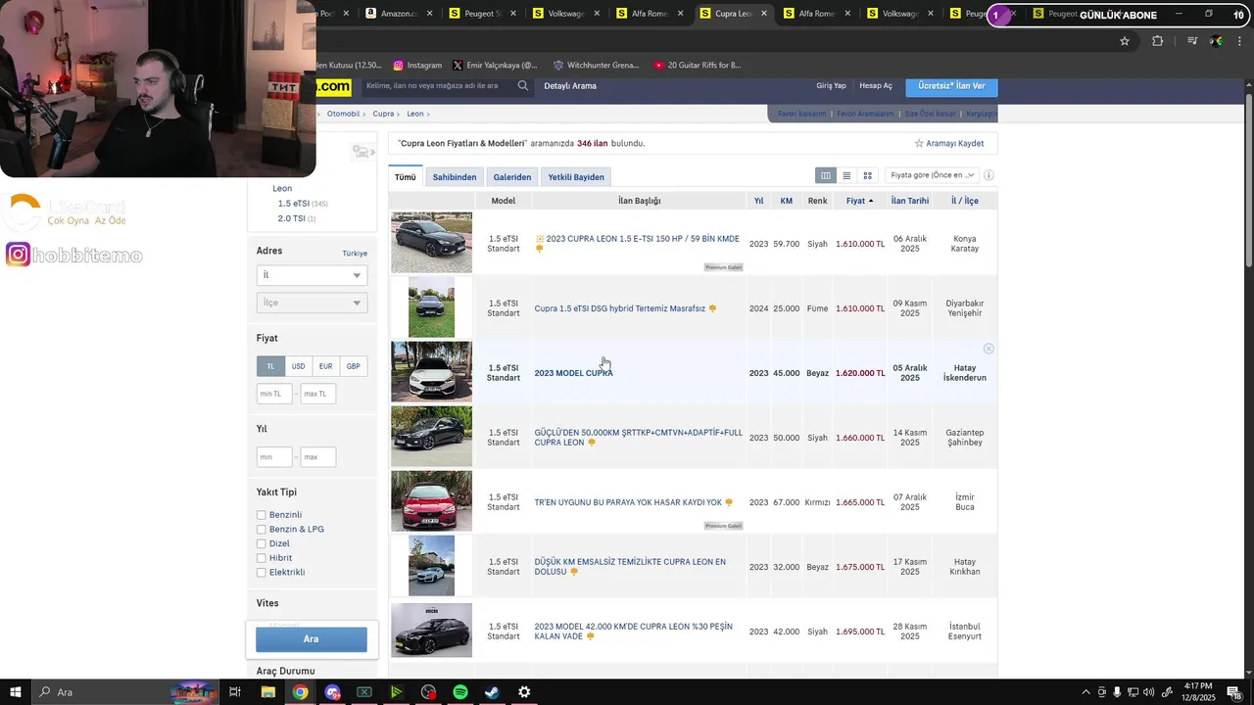Select the Yetkili Bayiden tab
This screenshot has height=705, width=1254.
pos(576,177)
